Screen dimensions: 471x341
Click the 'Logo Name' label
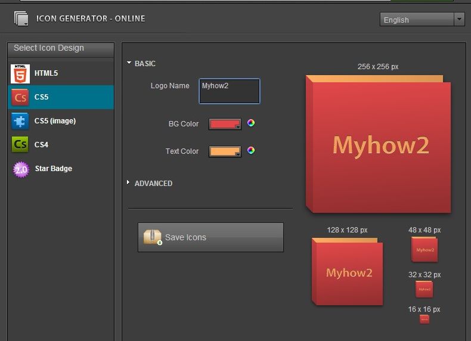tap(170, 86)
